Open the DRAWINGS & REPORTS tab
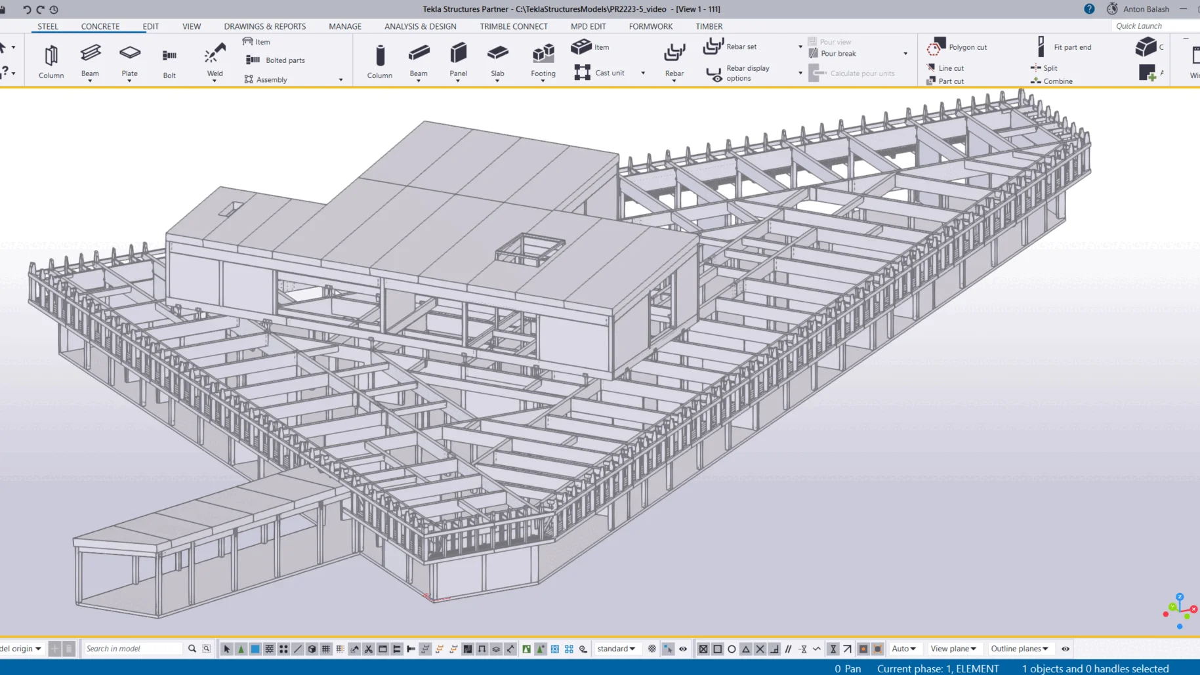Viewport: 1200px width, 675px height. point(265,26)
